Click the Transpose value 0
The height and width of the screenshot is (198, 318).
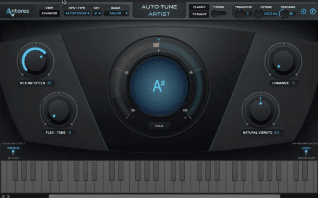248,14
